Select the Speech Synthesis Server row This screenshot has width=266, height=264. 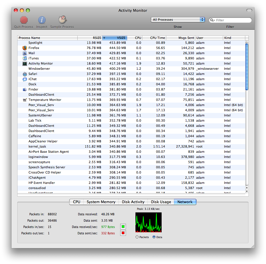click(x=131, y=167)
